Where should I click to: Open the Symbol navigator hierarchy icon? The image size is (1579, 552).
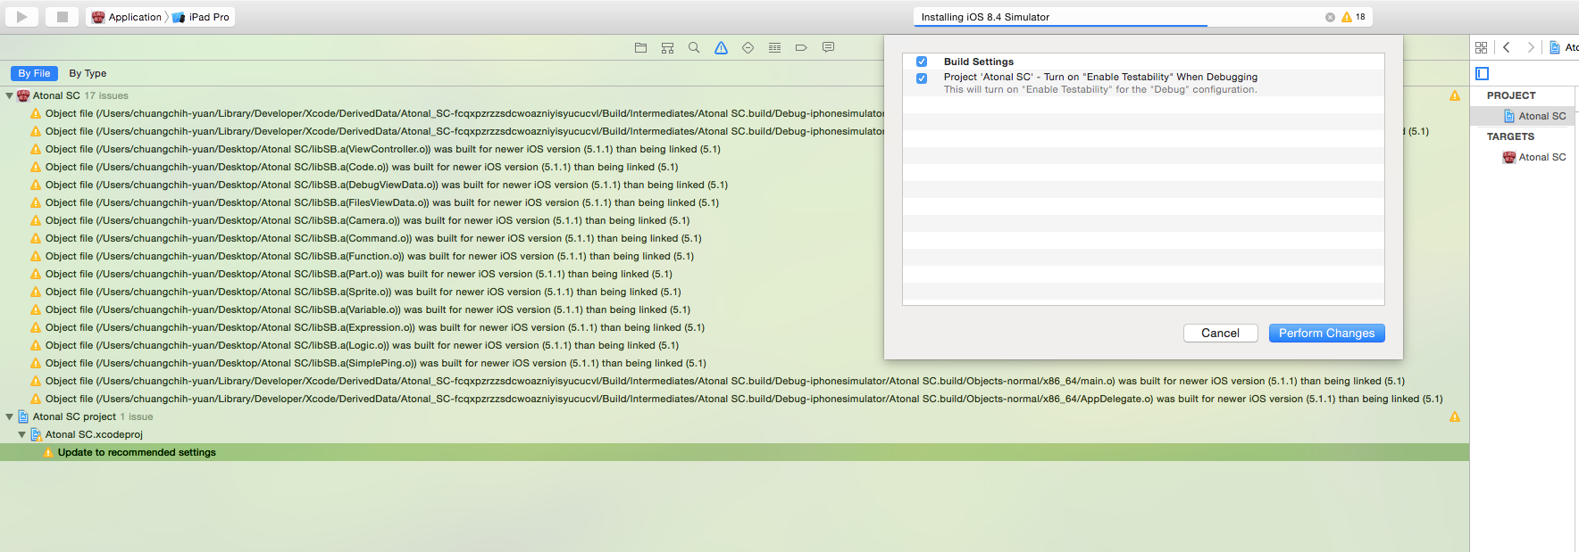coord(667,47)
